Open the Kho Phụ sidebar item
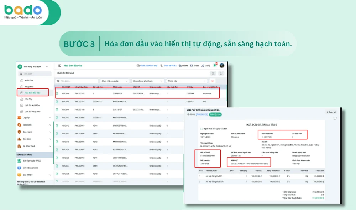Image resolution: width=356 pixels, height=210 pixels. tap(28, 99)
